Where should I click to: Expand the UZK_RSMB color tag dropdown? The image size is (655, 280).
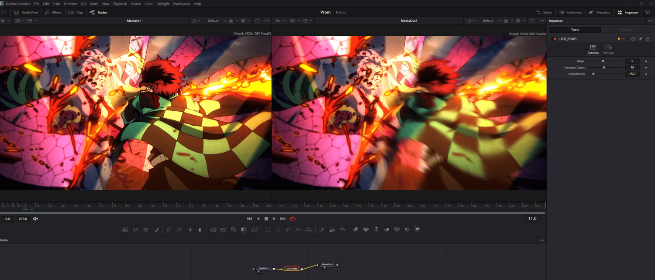(623, 39)
